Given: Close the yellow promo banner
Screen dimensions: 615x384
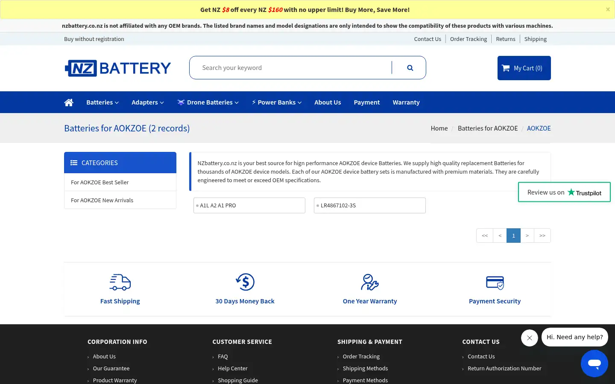Looking at the screenshot, I should [608, 9].
